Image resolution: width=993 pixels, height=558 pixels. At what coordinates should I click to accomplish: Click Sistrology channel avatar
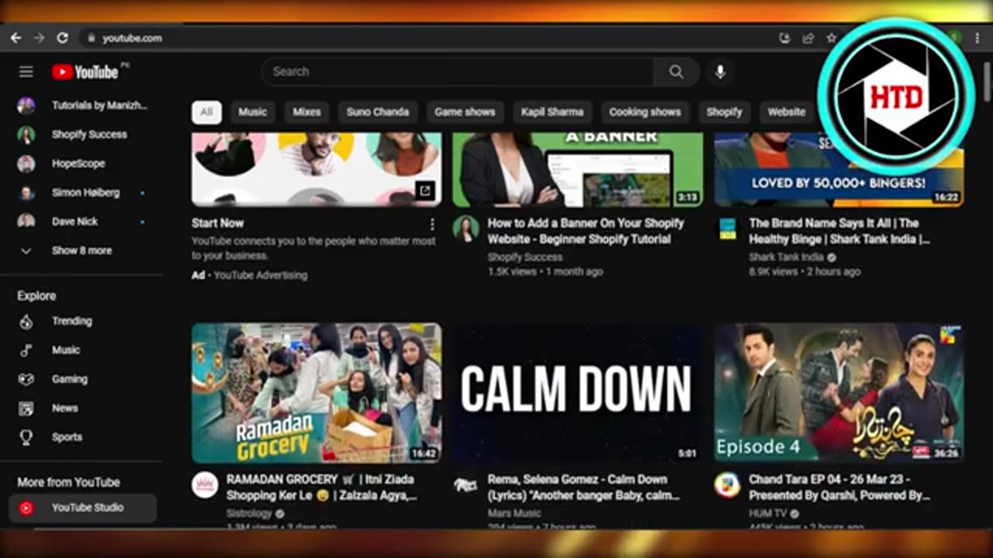(x=205, y=485)
